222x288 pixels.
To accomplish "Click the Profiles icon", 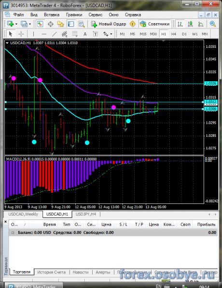I will (x=24, y=24).
